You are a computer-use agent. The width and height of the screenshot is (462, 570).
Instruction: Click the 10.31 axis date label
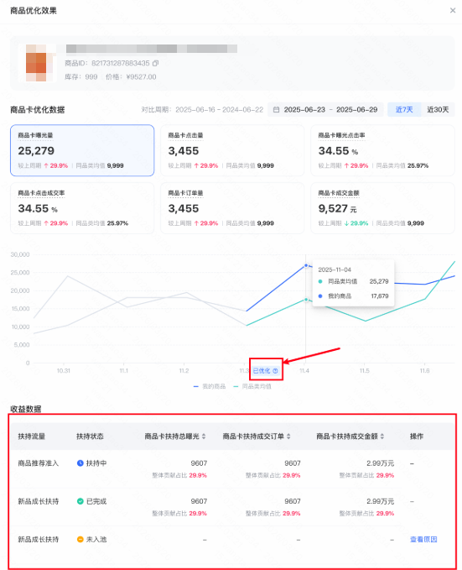pyautogui.click(x=64, y=370)
